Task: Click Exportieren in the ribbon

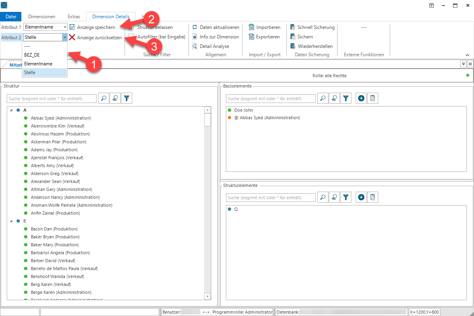Action: point(264,36)
